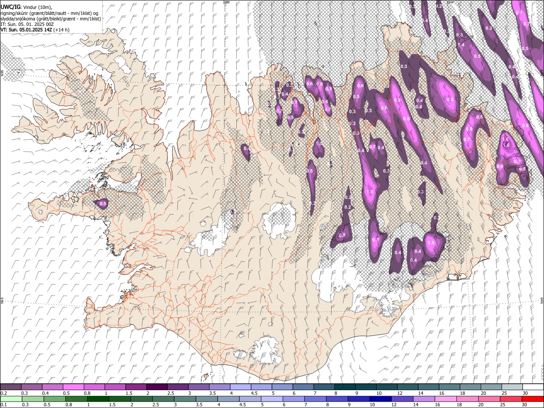Click the "15W" longitude label
The width and height of the screenshot is (544, 408).
pyautogui.click(x=450, y=2)
